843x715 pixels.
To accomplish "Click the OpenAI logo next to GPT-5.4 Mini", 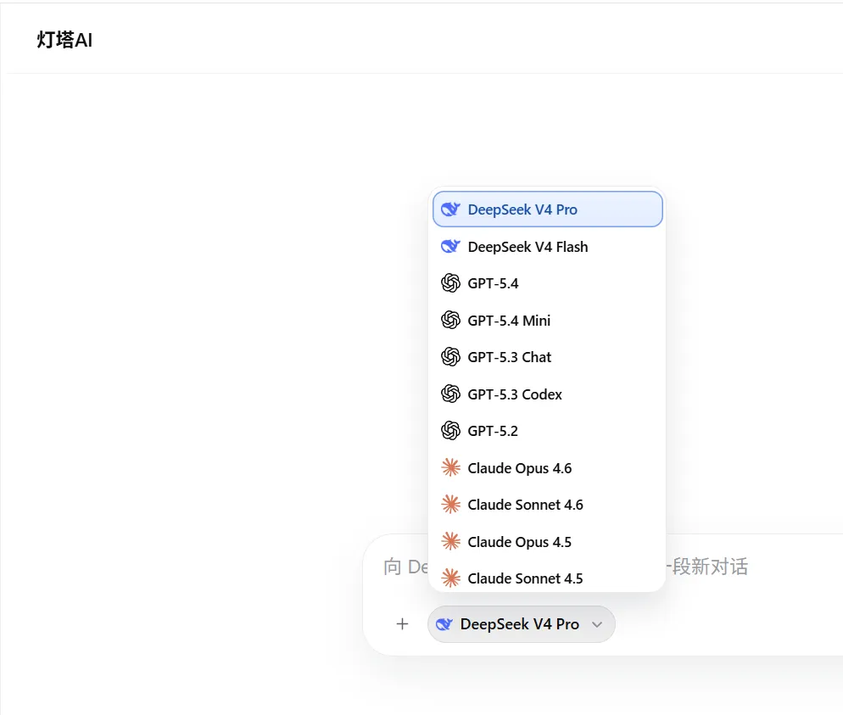I will tap(450, 320).
